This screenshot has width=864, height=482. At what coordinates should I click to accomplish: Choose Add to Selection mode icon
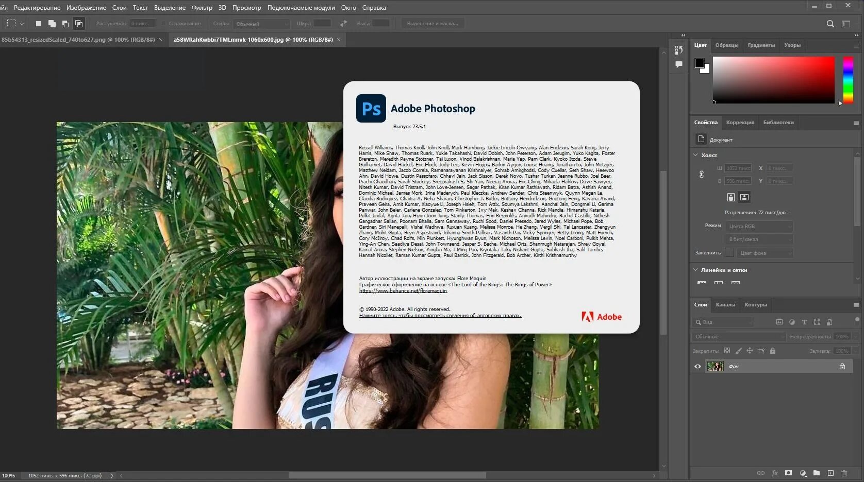coord(52,24)
